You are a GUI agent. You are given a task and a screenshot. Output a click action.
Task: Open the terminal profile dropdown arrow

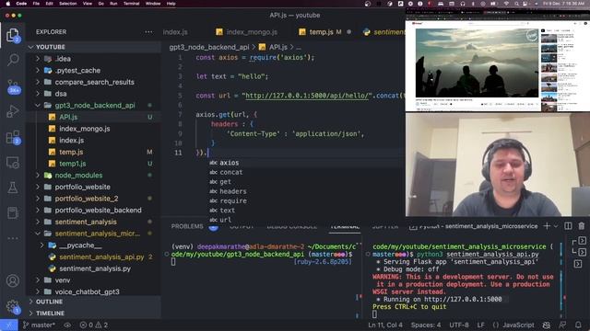[556, 226]
